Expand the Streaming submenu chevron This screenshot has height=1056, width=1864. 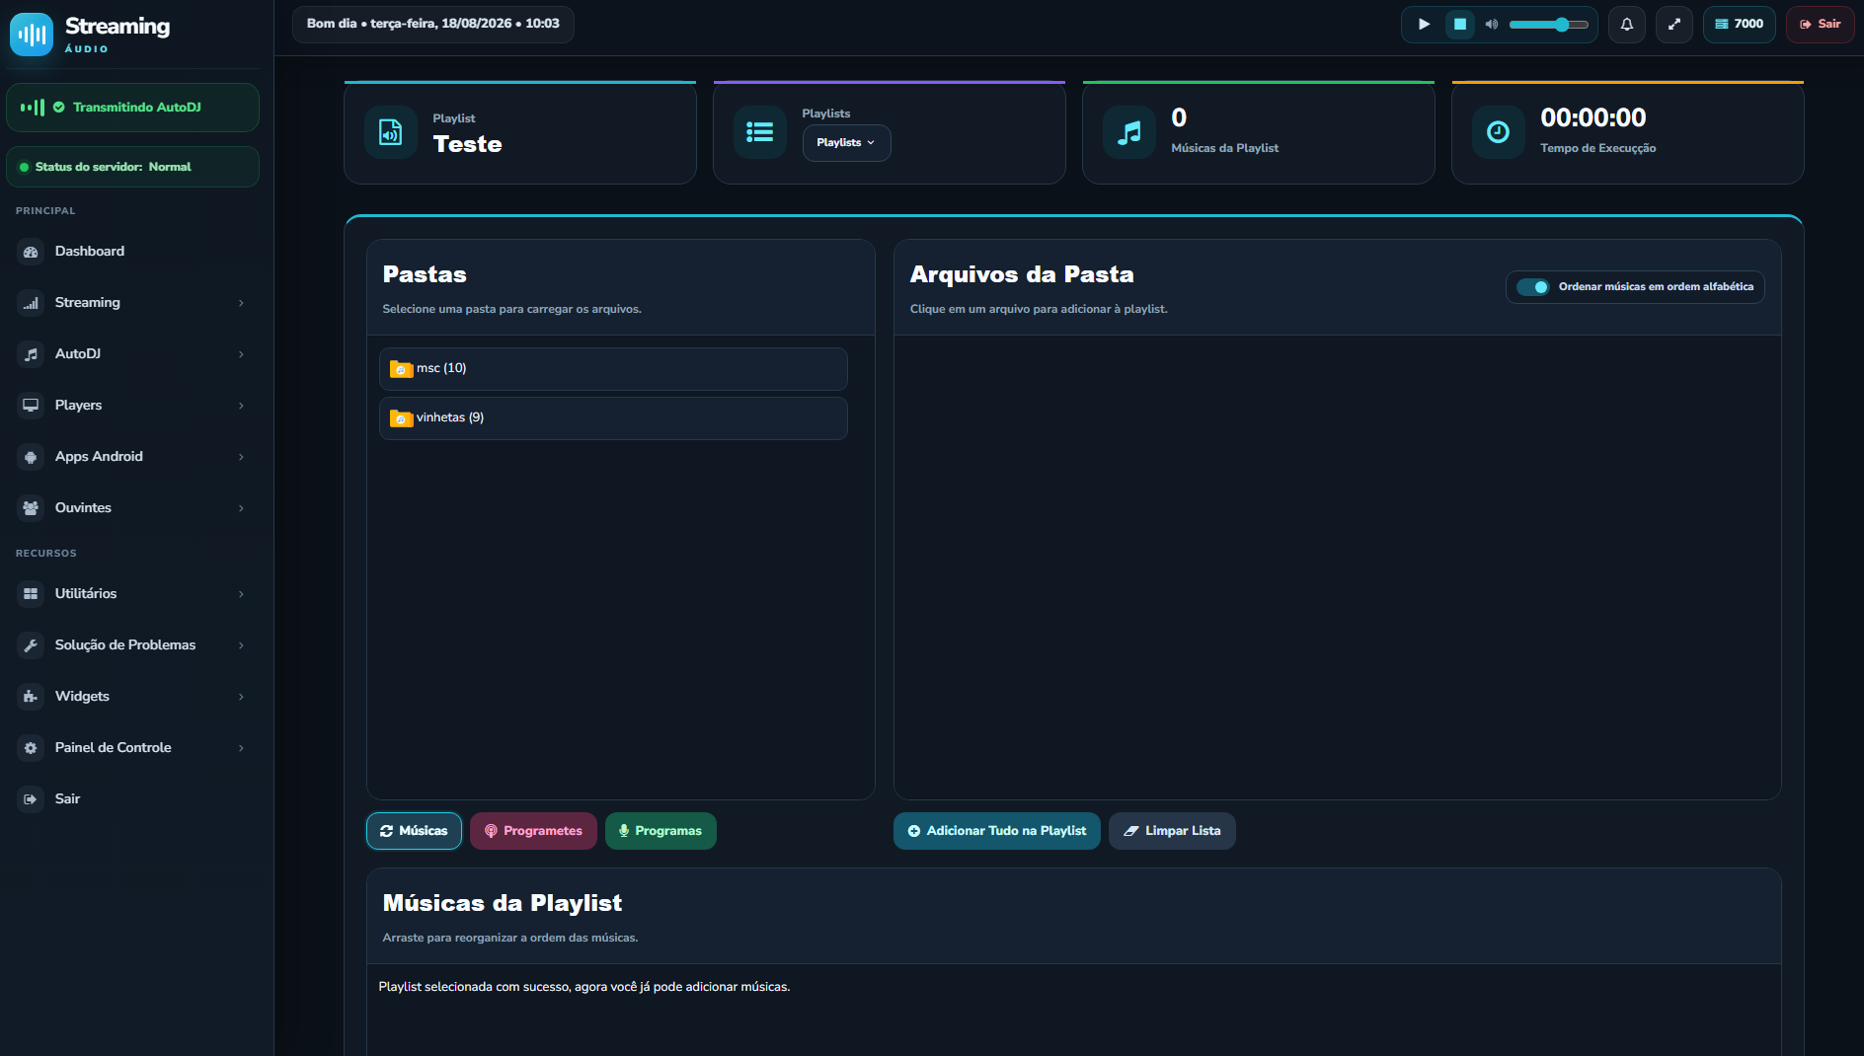241,303
